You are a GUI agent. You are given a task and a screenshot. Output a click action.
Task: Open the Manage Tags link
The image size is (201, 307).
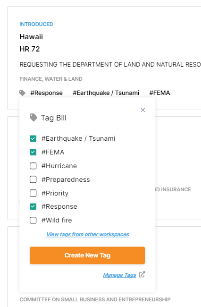[119, 275]
